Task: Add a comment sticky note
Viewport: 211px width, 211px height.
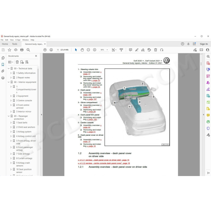Action: tap(131, 50)
